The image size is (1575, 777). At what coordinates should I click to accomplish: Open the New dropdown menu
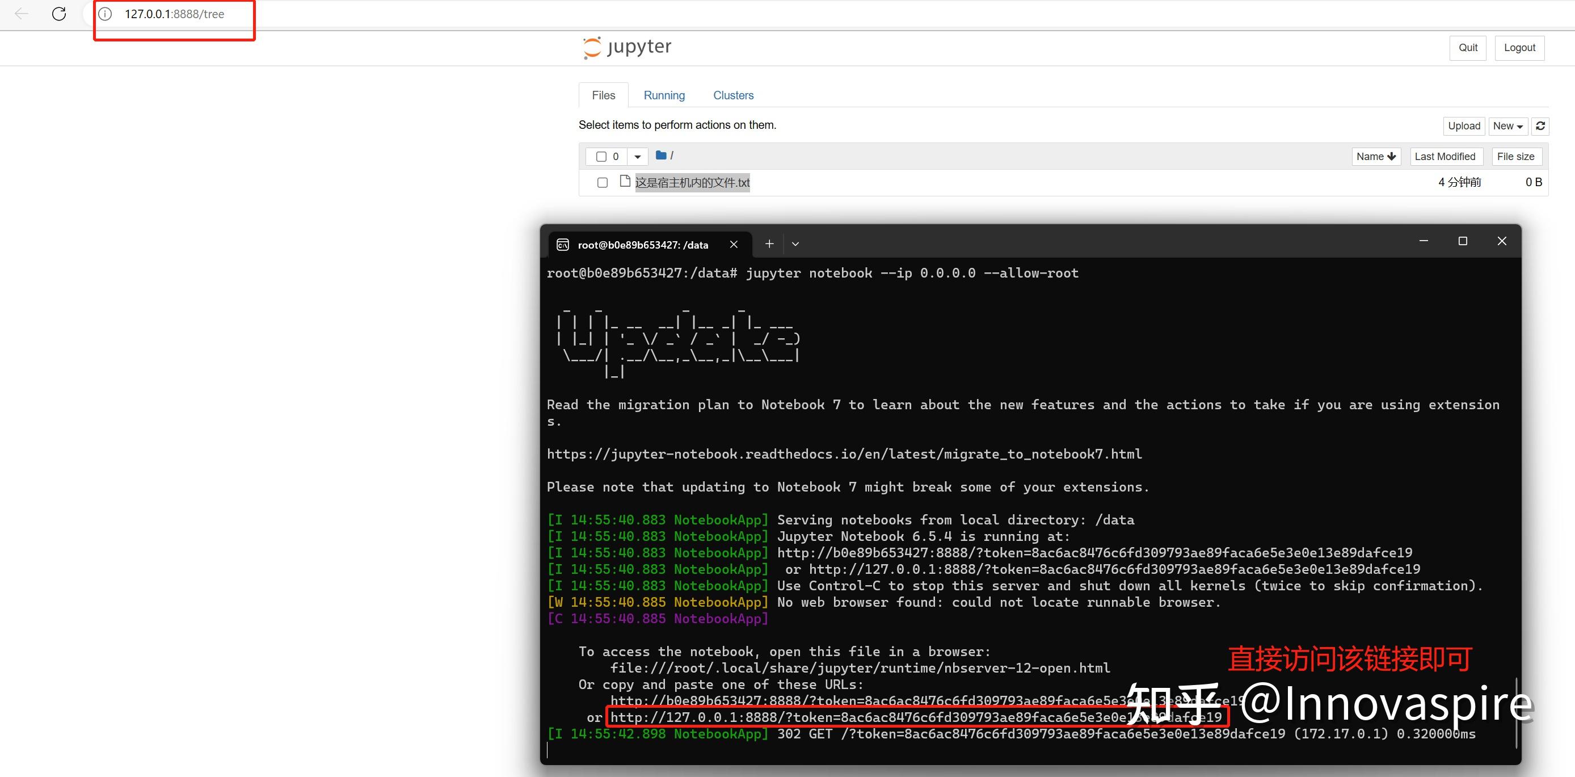coord(1507,126)
